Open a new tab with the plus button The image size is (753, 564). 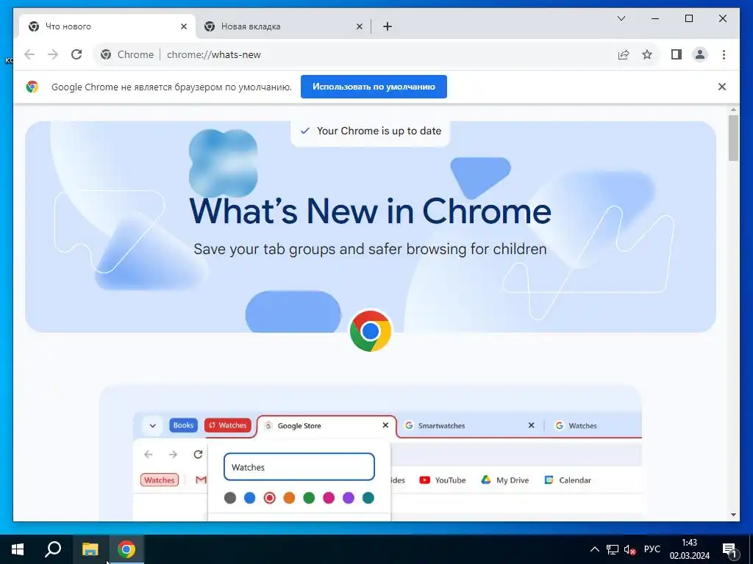point(388,26)
